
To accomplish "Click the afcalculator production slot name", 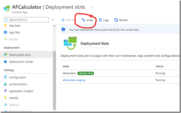I will point(69,73).
